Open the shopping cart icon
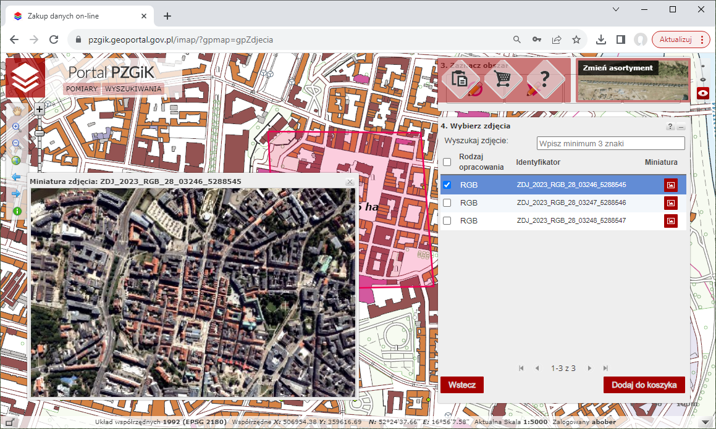 tap(499, 79)
